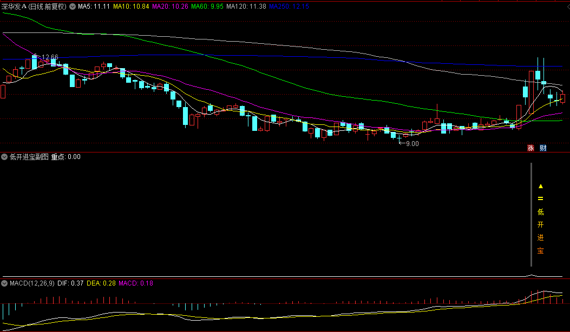
Task: Click the DEA: 0.28 value
Action: (x=101, y=283)
